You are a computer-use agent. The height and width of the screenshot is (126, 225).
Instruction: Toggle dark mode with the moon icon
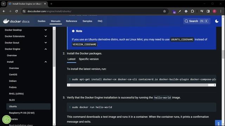[x=217, y=21]
